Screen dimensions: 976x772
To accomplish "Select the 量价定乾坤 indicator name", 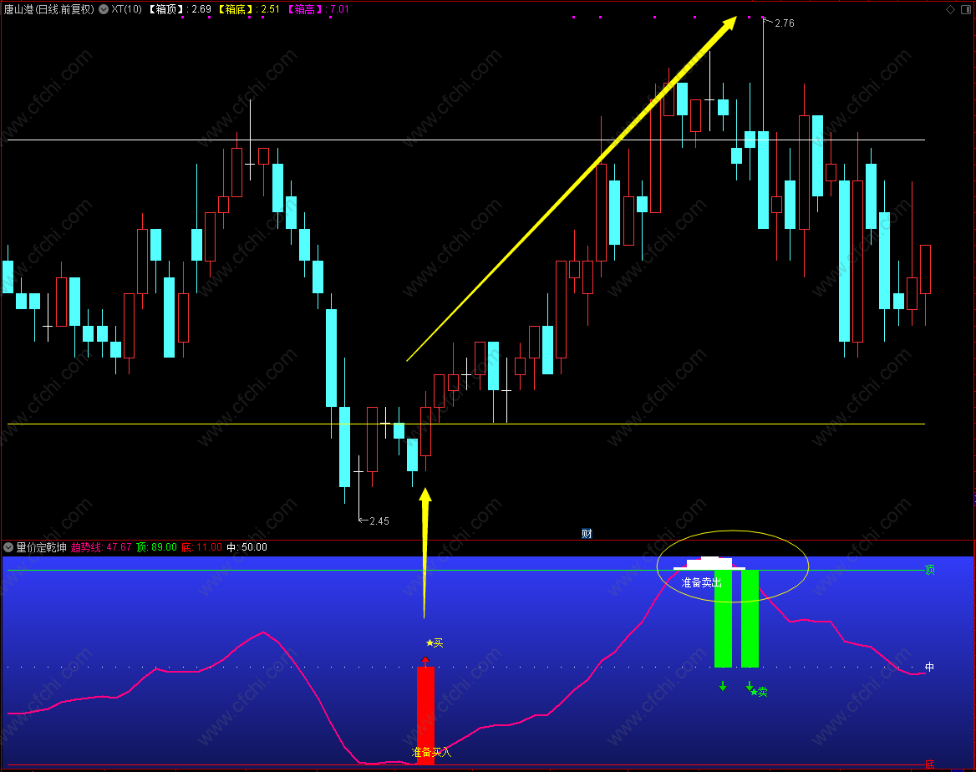I will 41,547.
